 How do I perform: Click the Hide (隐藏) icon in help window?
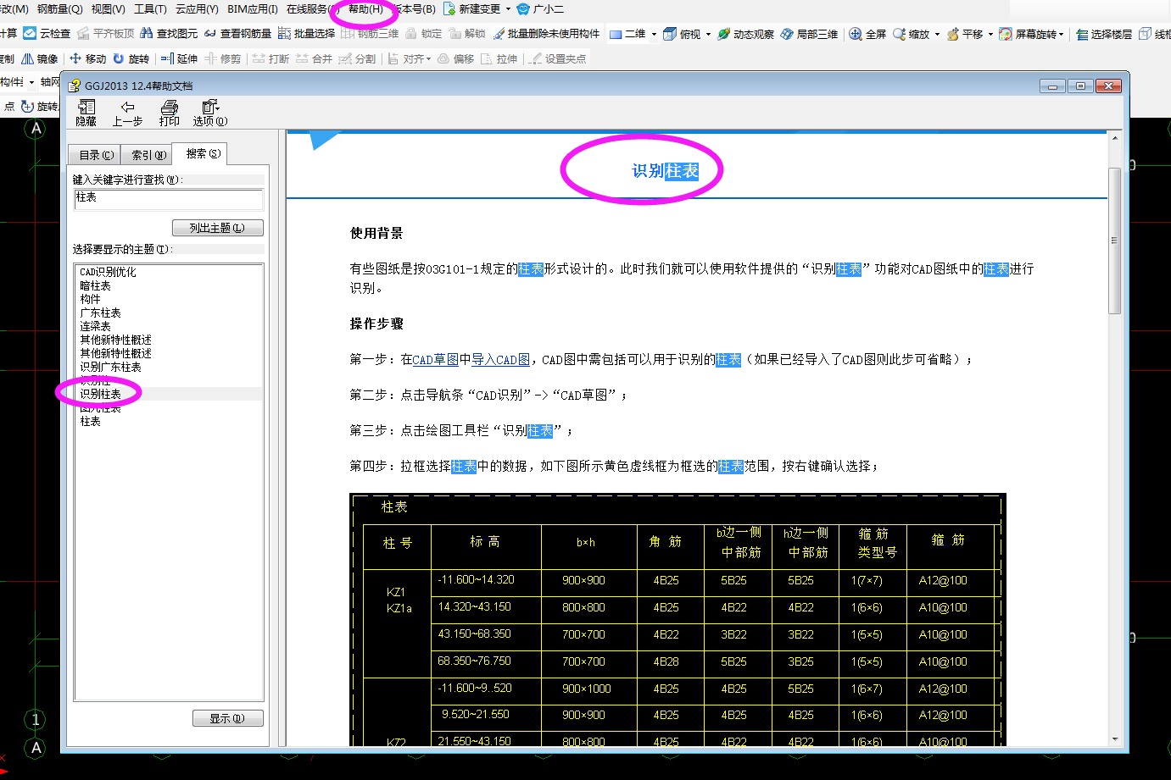point(86,113)
